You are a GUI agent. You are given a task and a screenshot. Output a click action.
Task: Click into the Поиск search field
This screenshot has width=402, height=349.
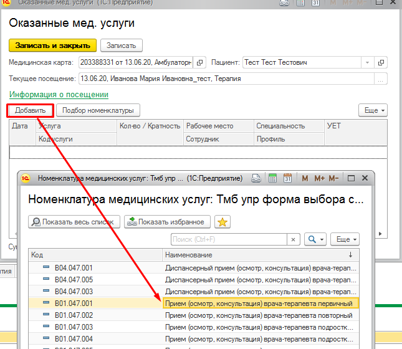[x=228, y=239]
